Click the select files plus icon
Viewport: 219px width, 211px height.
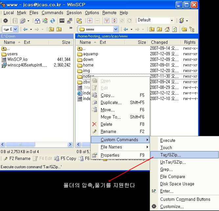[90, 21]
